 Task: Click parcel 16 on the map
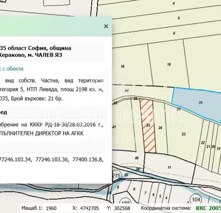pos(123,67)
